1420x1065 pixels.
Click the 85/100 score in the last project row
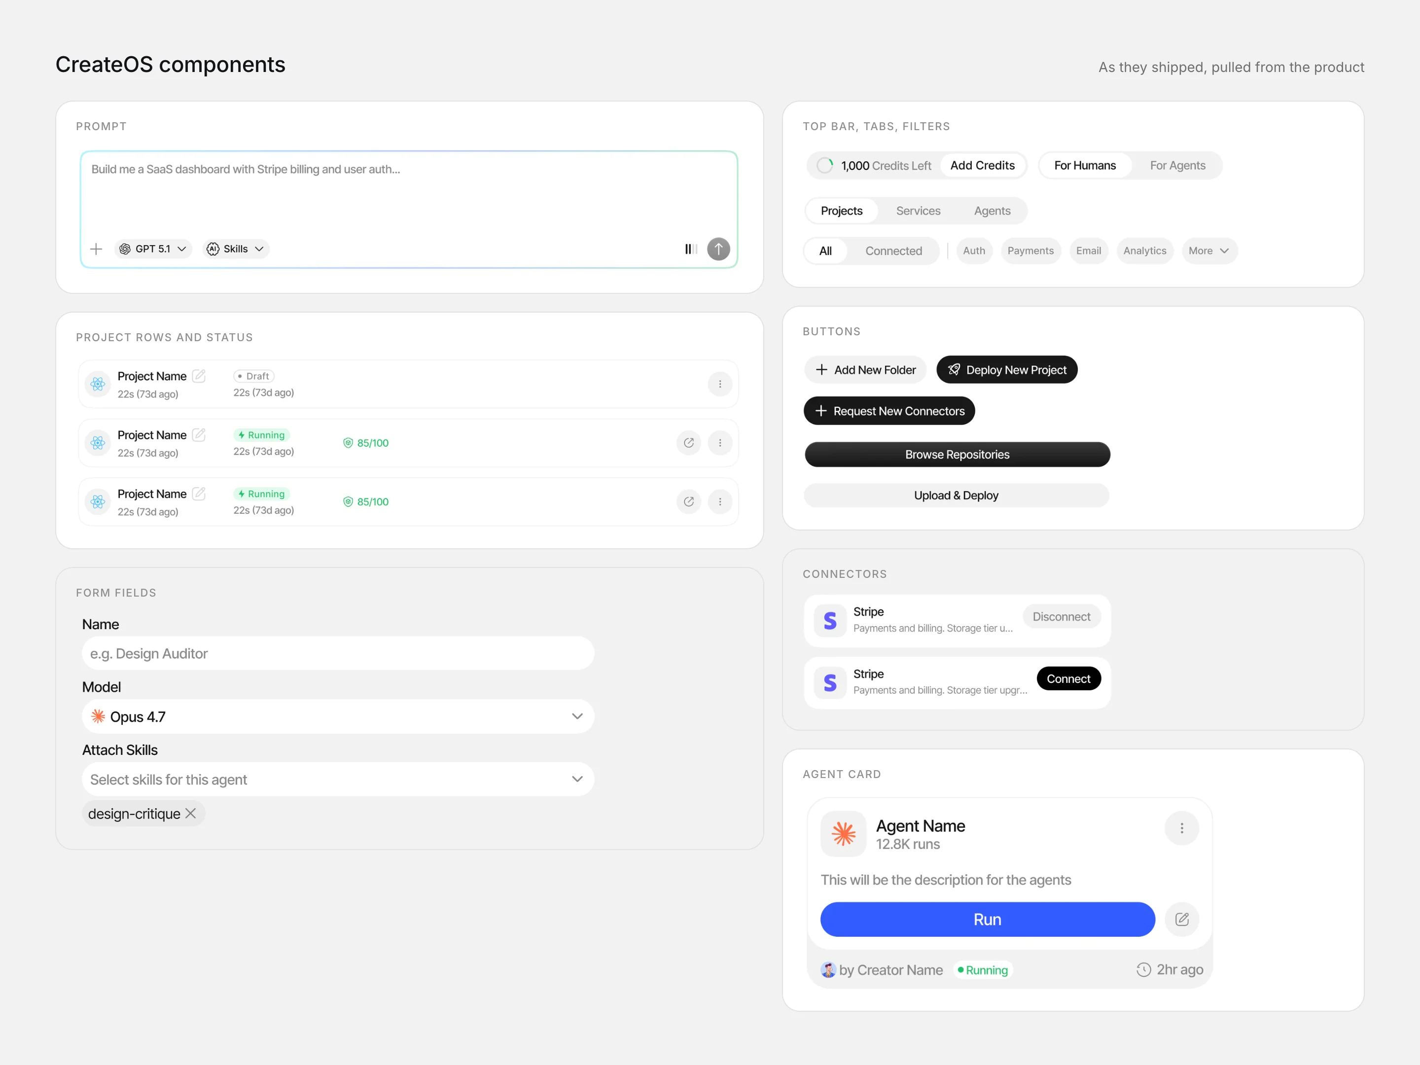coord(365,501)
